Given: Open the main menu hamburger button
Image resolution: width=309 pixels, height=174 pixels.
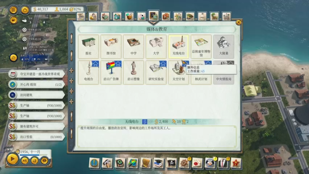Looking at the screenshot, I should click(13, 10).
